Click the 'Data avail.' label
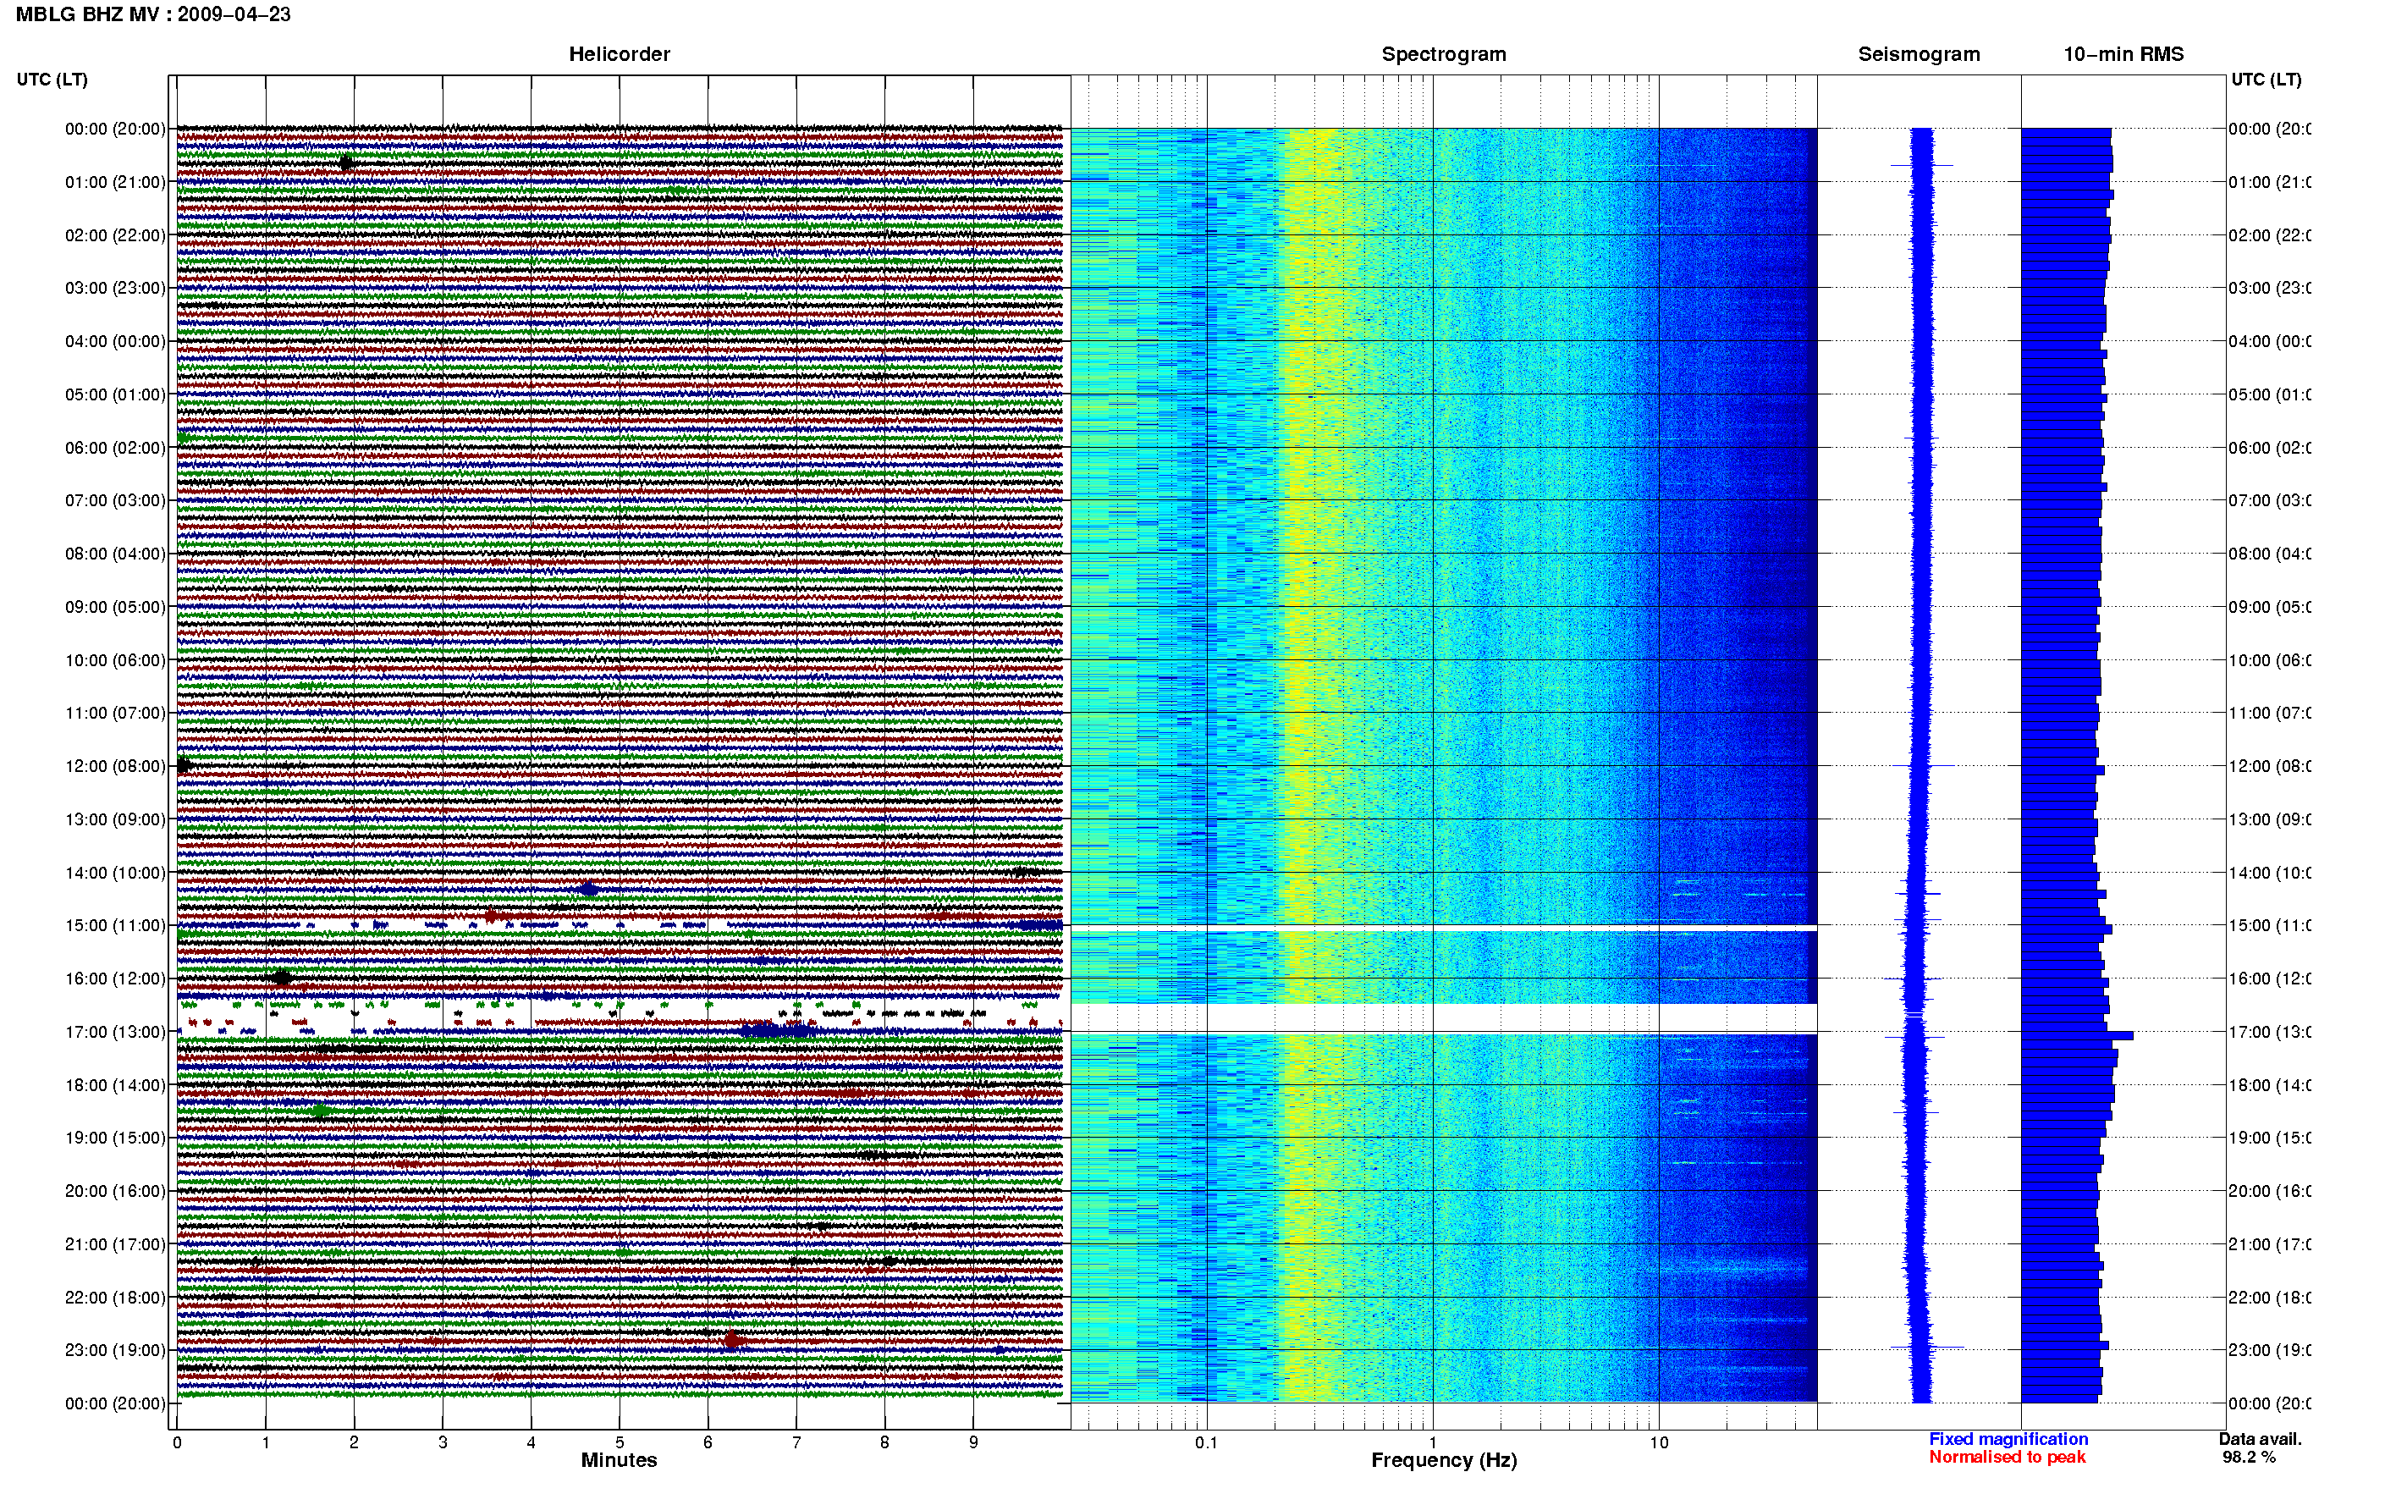 pyautogui.click(x=2260, y=1439)
